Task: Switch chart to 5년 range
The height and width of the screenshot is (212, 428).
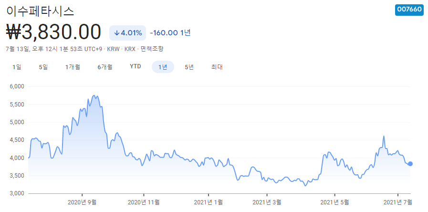Action: (x=189, y=67)
